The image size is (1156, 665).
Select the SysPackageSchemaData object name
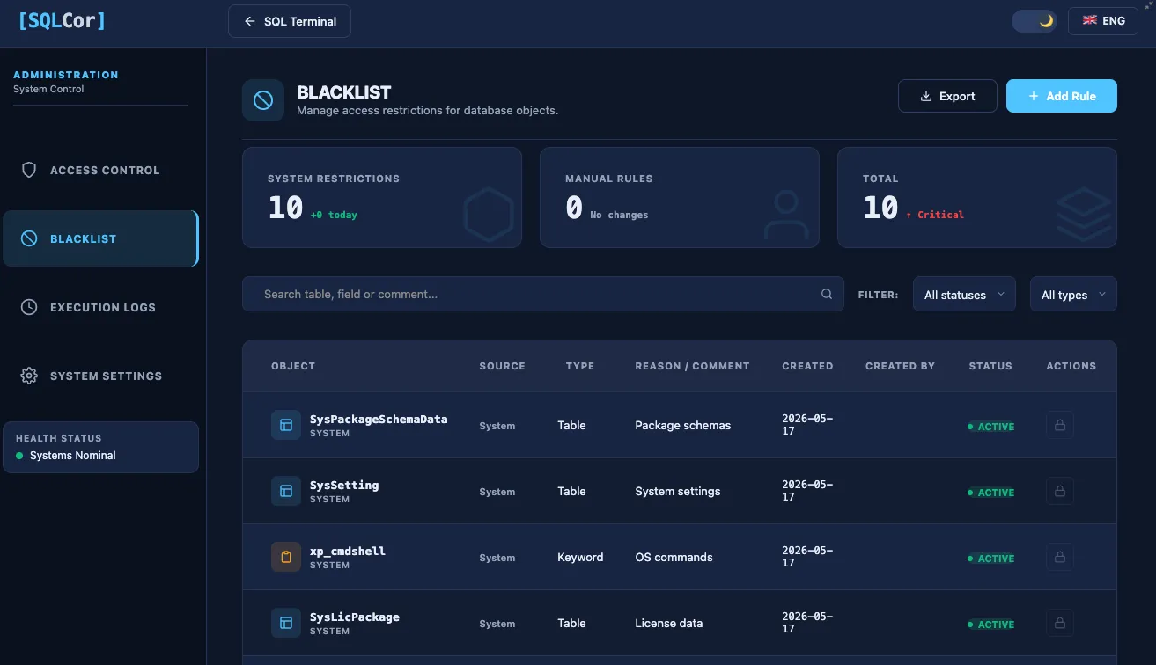coord(379,419)
